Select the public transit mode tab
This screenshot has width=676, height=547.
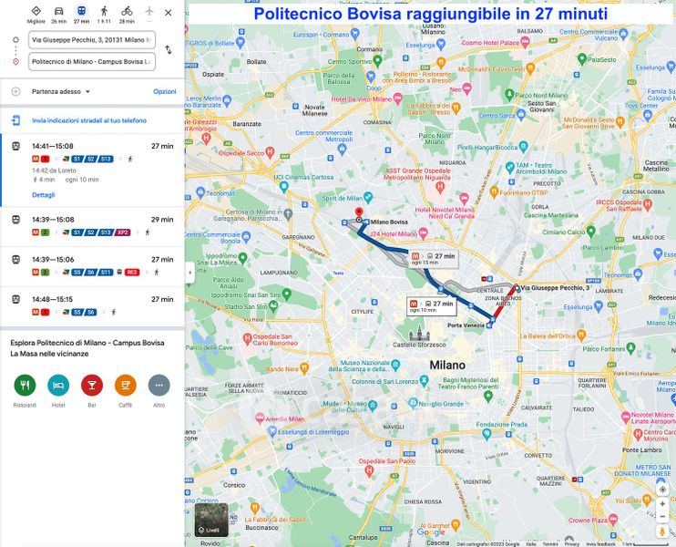[x=81, y=12]
